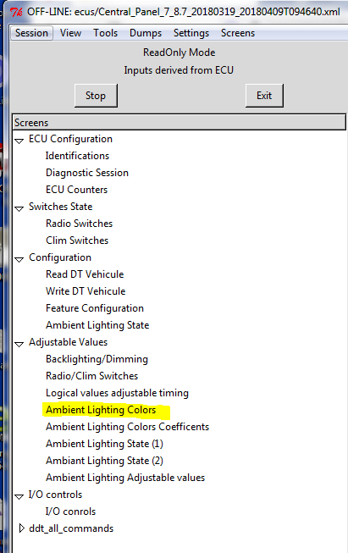The height and width of the screenshot is (553, 348).
Task: Collapse the I/O controls tree node
Action: pyautogui.click(x=19, y=496)
